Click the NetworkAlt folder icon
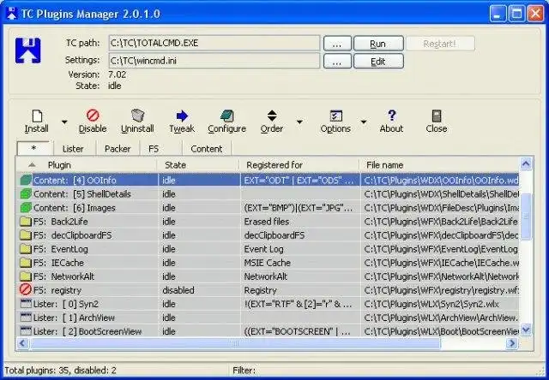The width and height of the screenshot is (549, 380). (26, 276)
